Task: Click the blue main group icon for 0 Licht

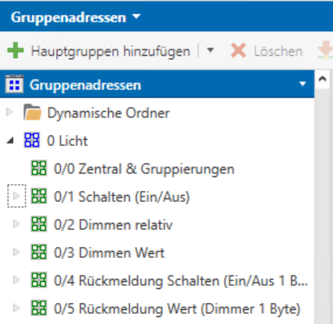Action: click(x=32, y=140)
